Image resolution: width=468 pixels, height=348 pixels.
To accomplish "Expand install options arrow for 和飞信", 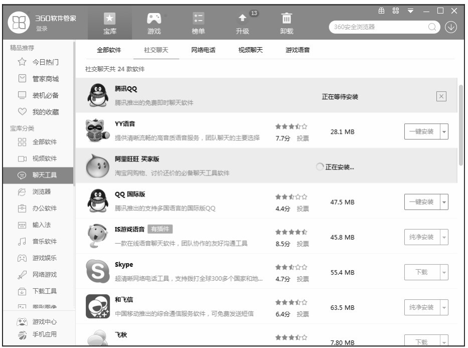I will pos(444,307).
